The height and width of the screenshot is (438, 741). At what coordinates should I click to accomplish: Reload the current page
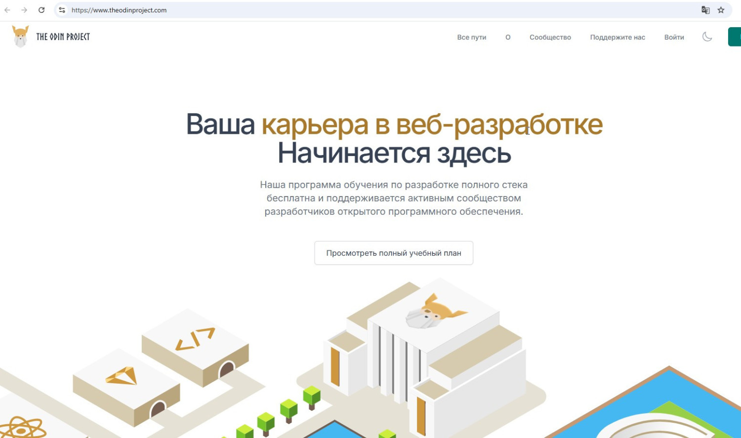pyautogui.click(x=41, y=10)
